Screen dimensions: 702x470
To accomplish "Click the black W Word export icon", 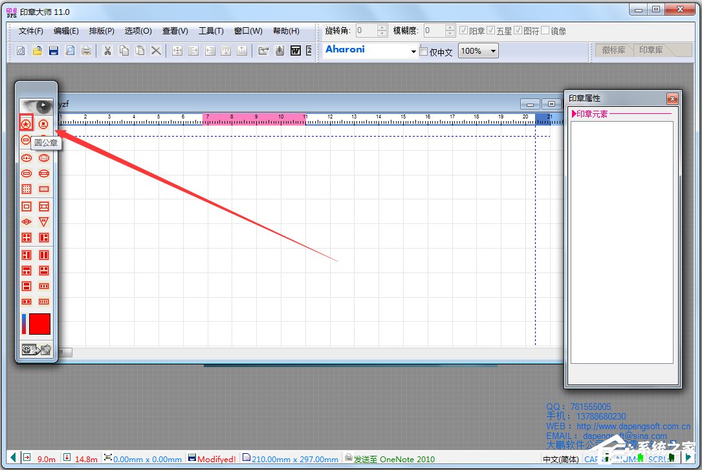I will coord(296,50).
